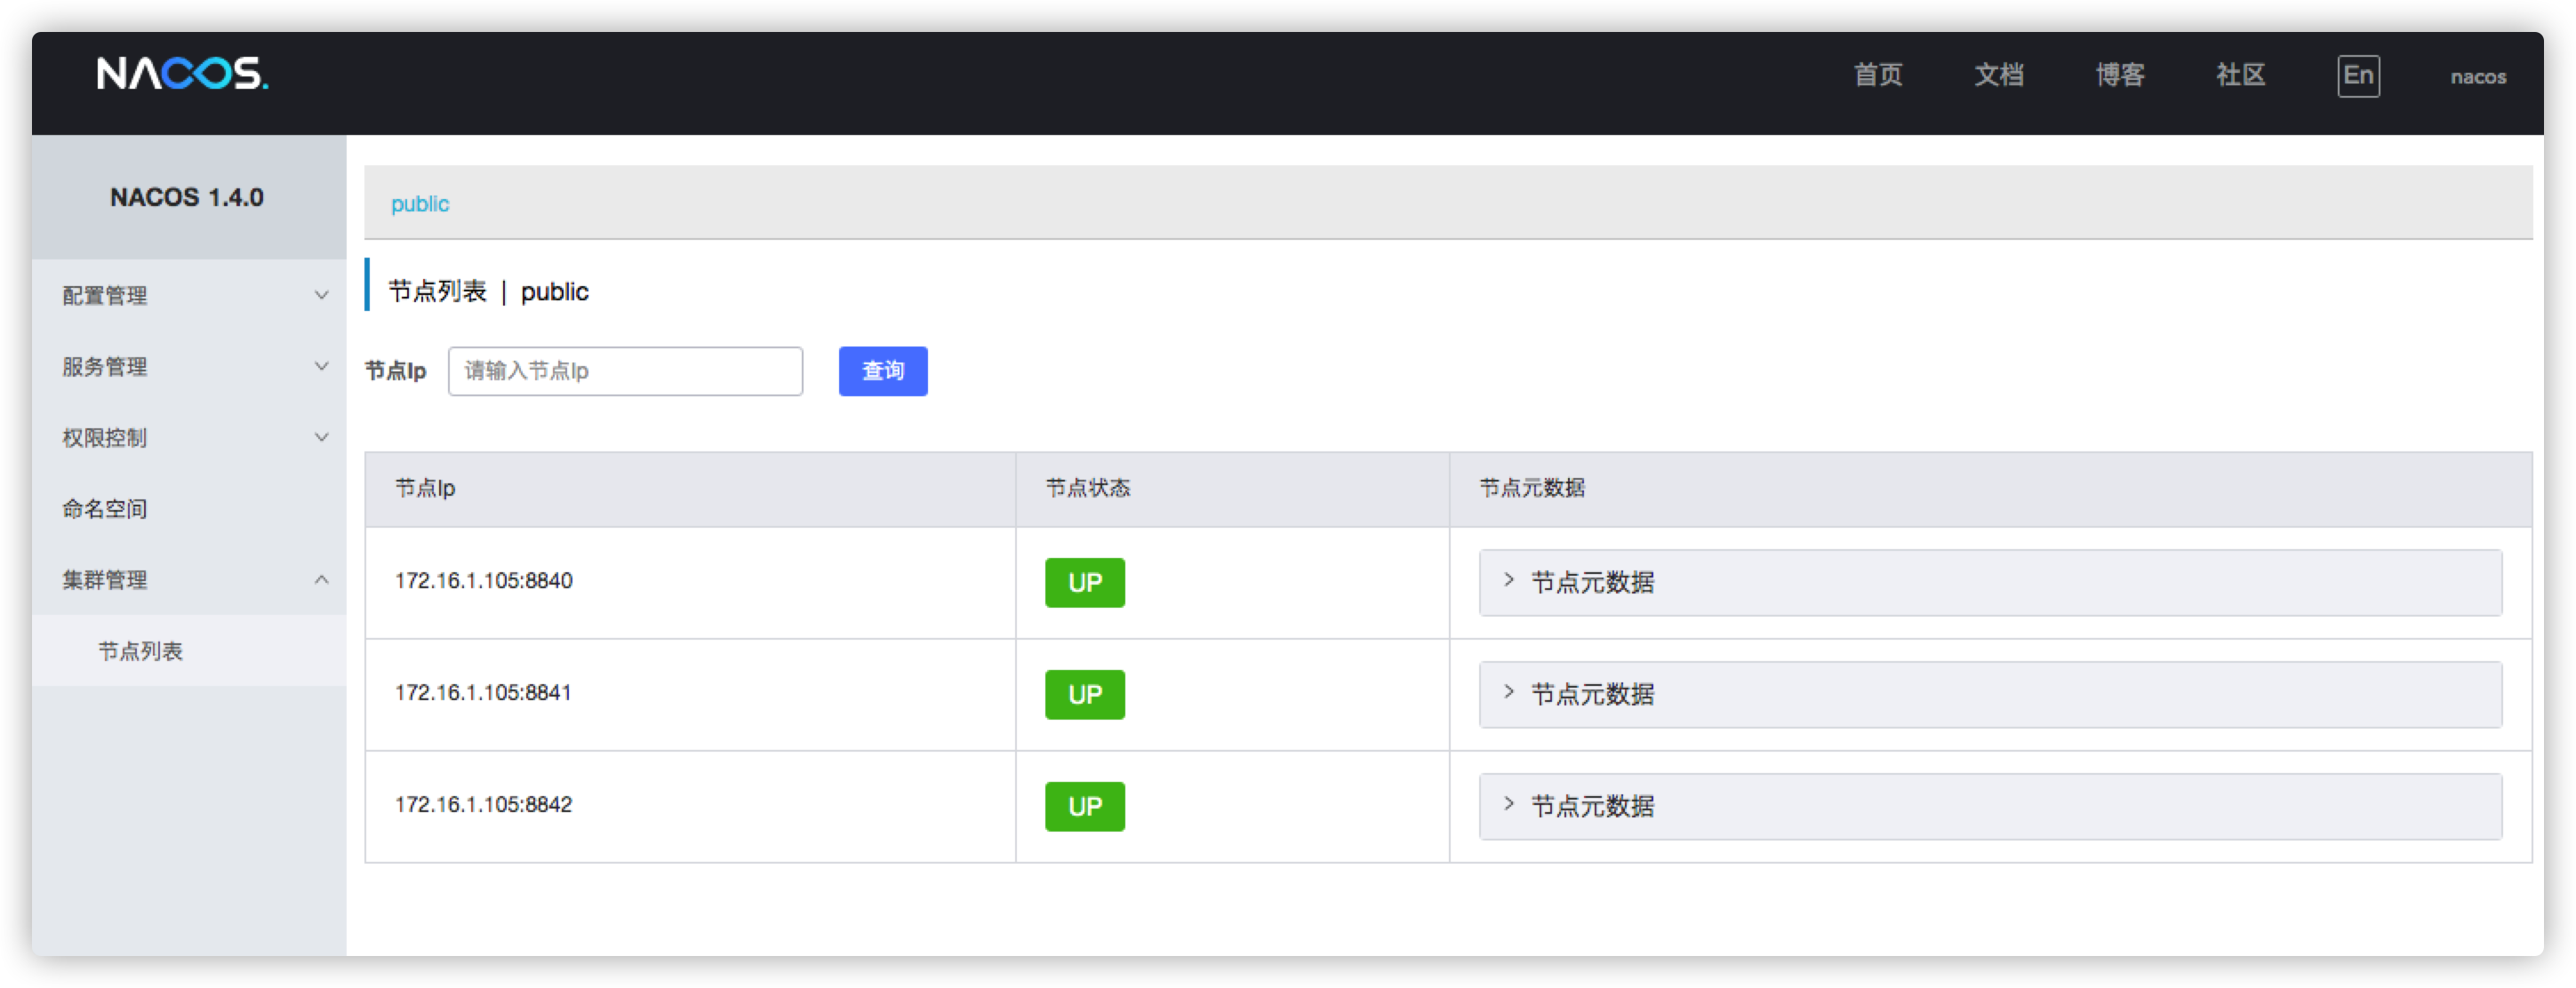Open 文档 in the top navigation

[1998, 75]
